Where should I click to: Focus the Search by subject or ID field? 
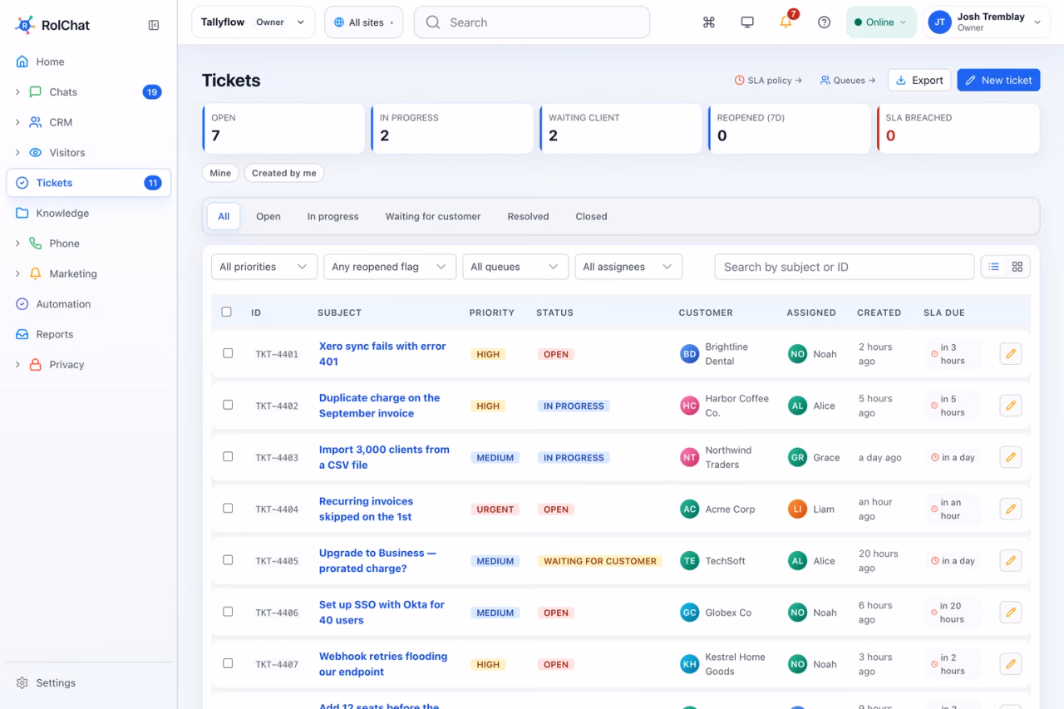[845, 267]
